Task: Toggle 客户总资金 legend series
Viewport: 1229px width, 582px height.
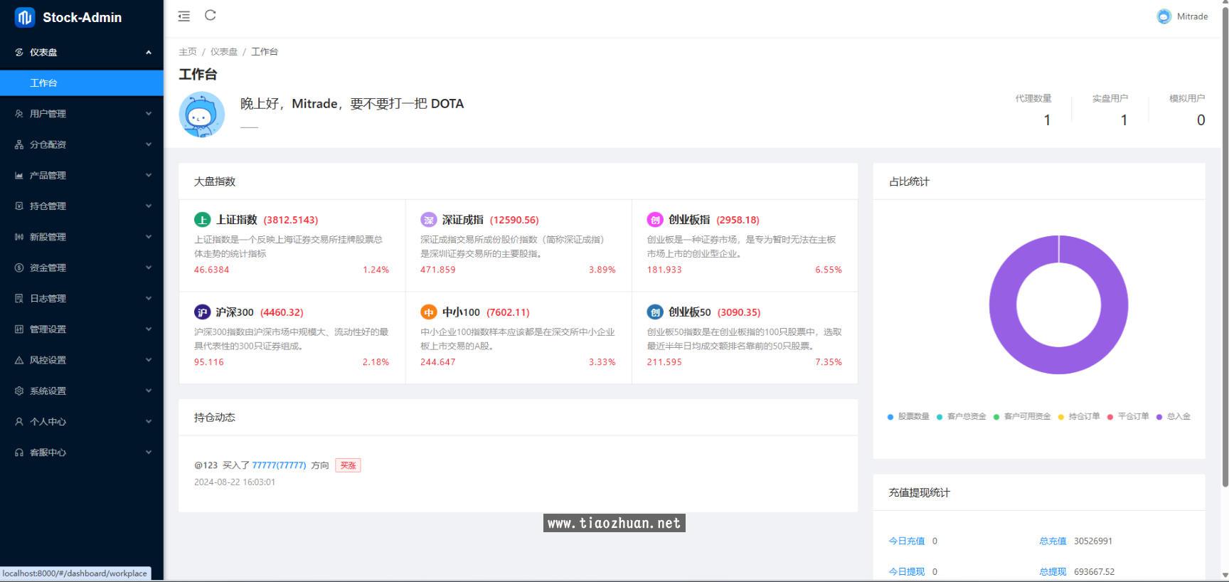Action: coord(962,416)
